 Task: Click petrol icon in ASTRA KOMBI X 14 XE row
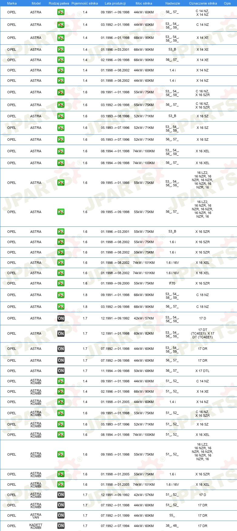pos(61,391)
